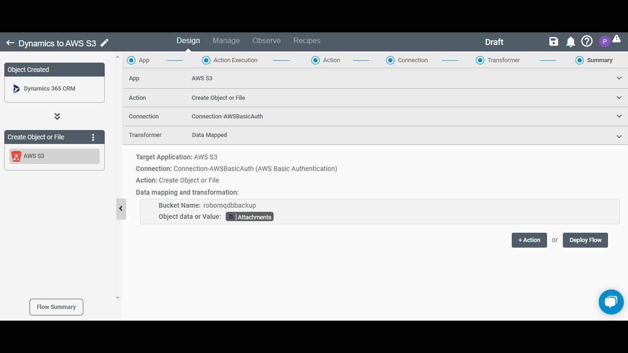Screen dimensions: 628x353
Task: Click the Create Object or File header
Action: (x=54, y=137)
